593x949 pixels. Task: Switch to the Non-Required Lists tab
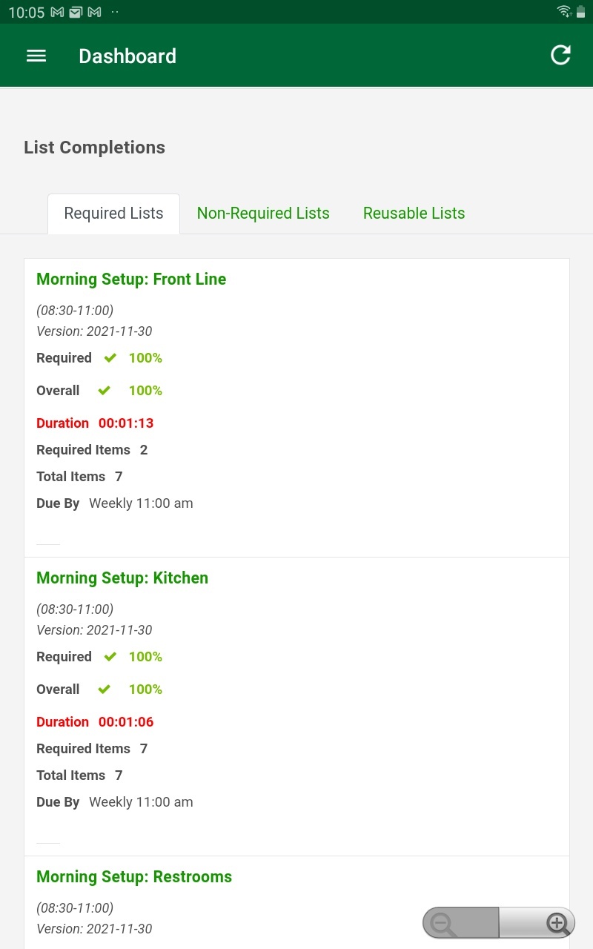click(263, 214)
